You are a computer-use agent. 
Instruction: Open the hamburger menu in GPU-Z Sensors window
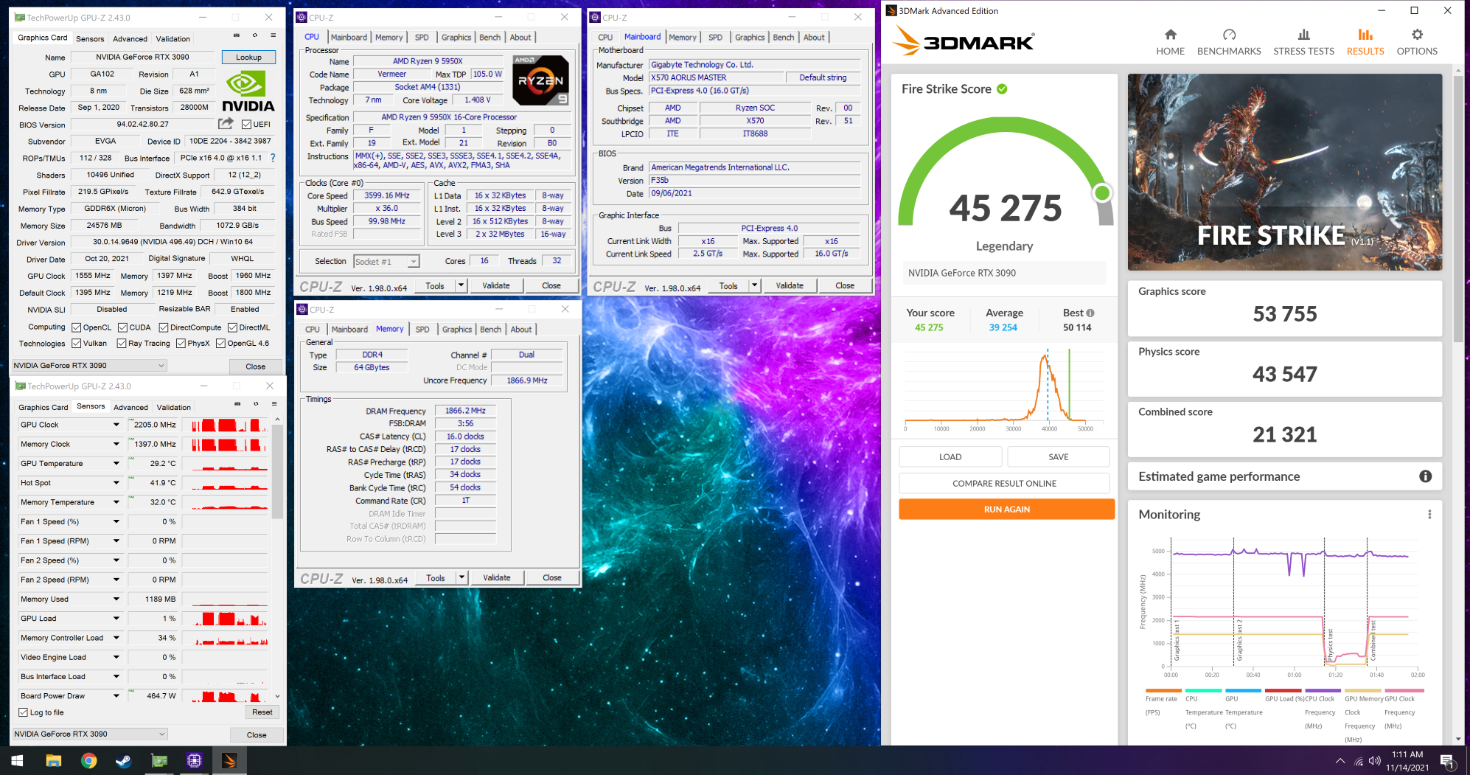[x=274, y=403]
